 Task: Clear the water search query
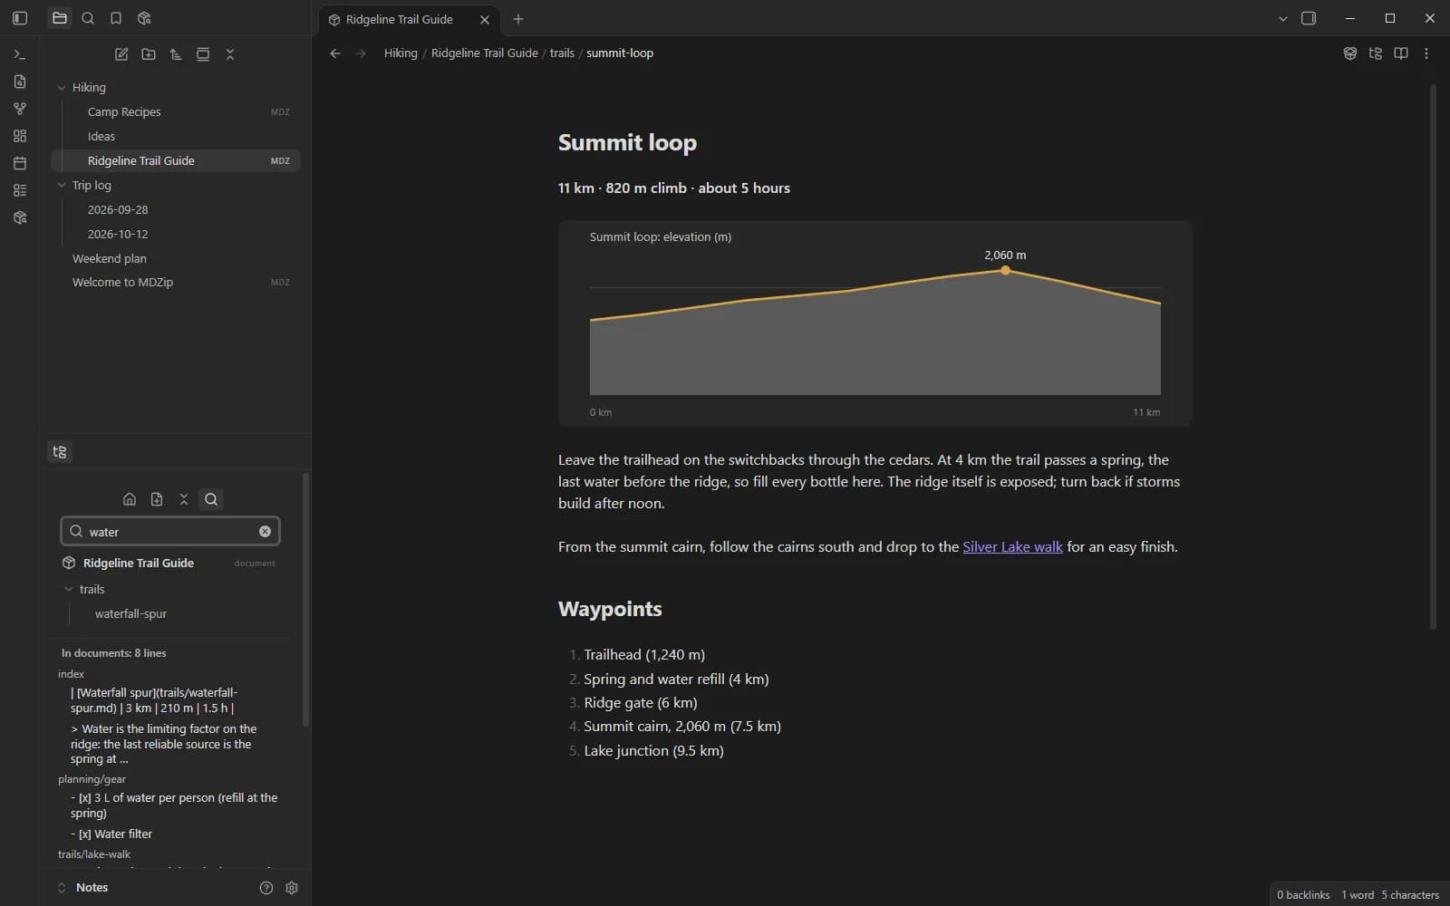pos(265,532)
